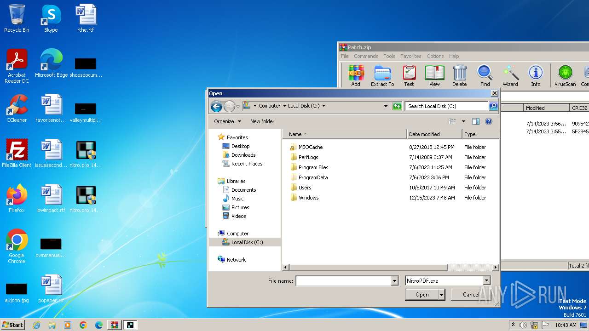589x331 pixels.
Task: Open the NitroPDF.exe file type dropdown
Action: [x=486, y=281]
